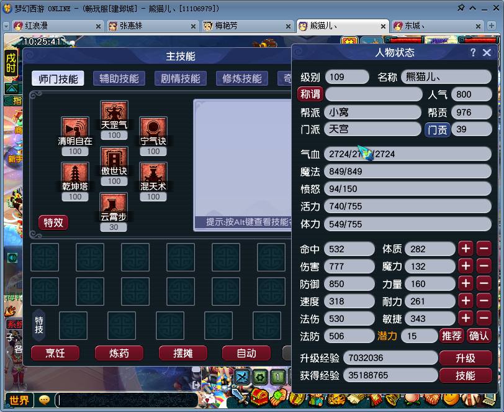Close the 梅艳芳 tab

pyautogui.click(x=289, y=26)
